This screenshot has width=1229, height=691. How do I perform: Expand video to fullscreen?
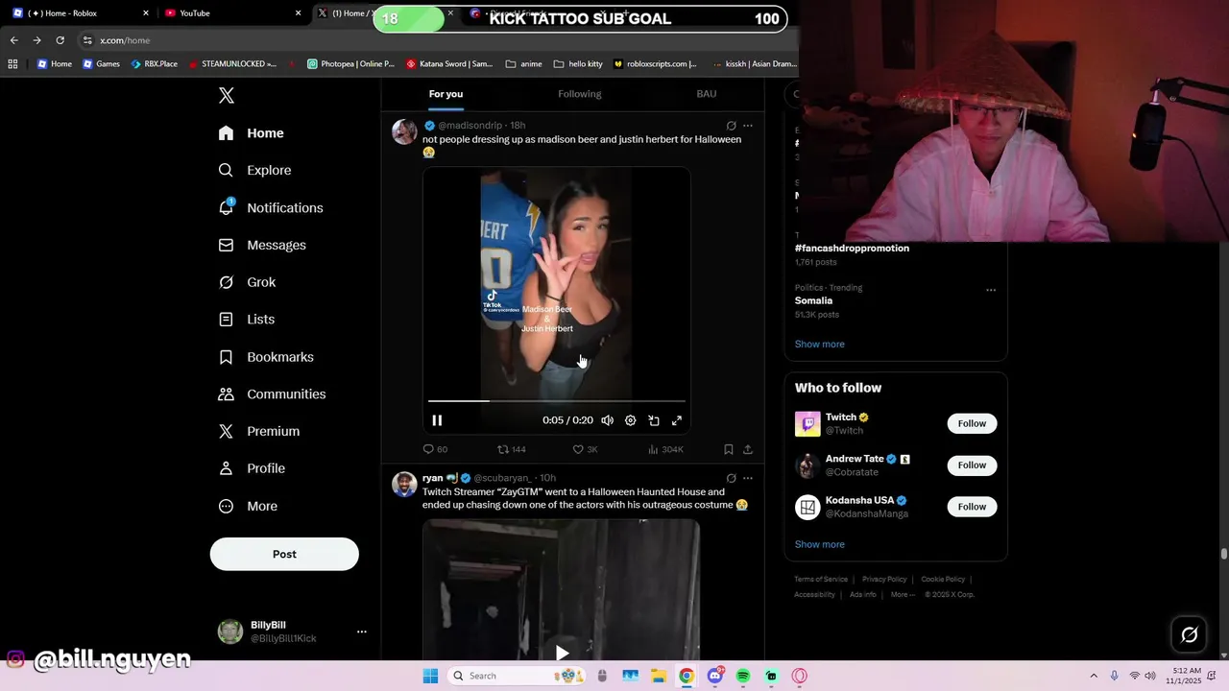677,420
